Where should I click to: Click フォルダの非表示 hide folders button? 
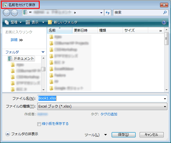[x=22, y=134]
